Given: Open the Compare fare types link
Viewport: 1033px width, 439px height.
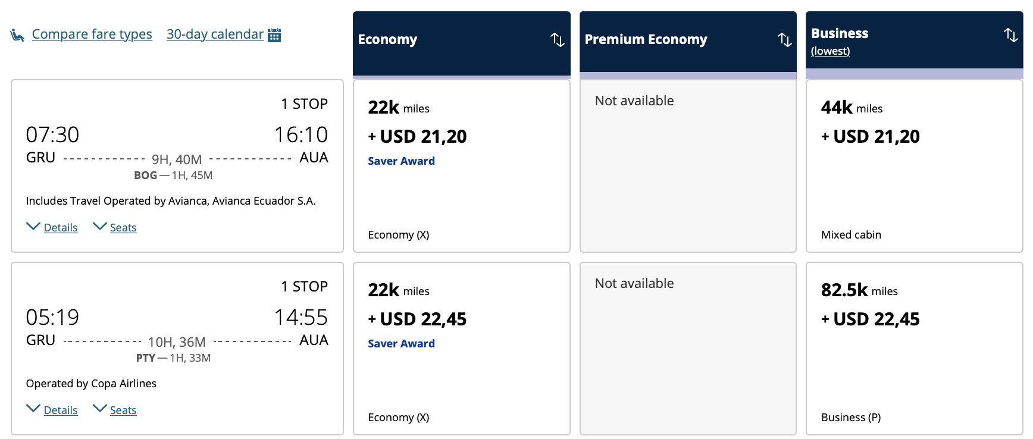Looking at the screenshot, I should [92, 35].
